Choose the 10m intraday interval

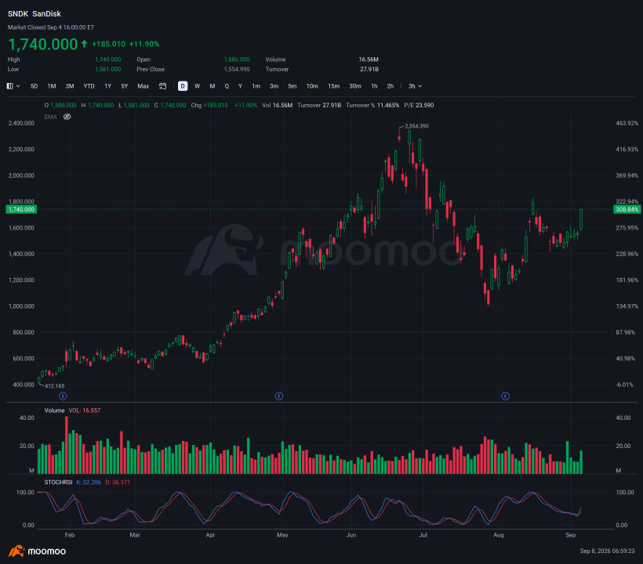pyautogui.click(x=312, y=86)
